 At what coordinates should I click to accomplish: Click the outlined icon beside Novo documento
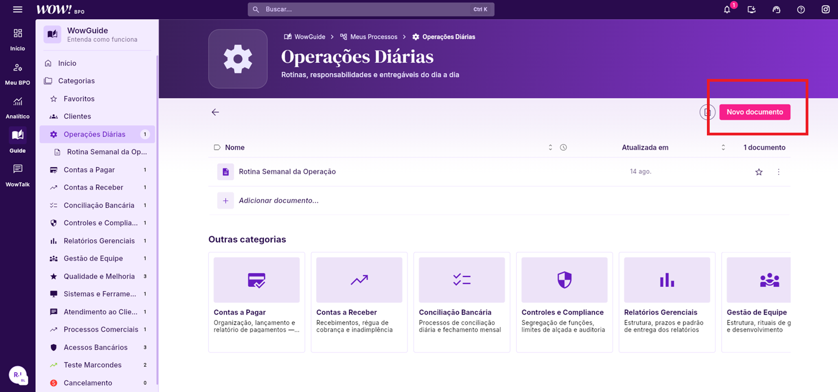(x=707, y=112)
